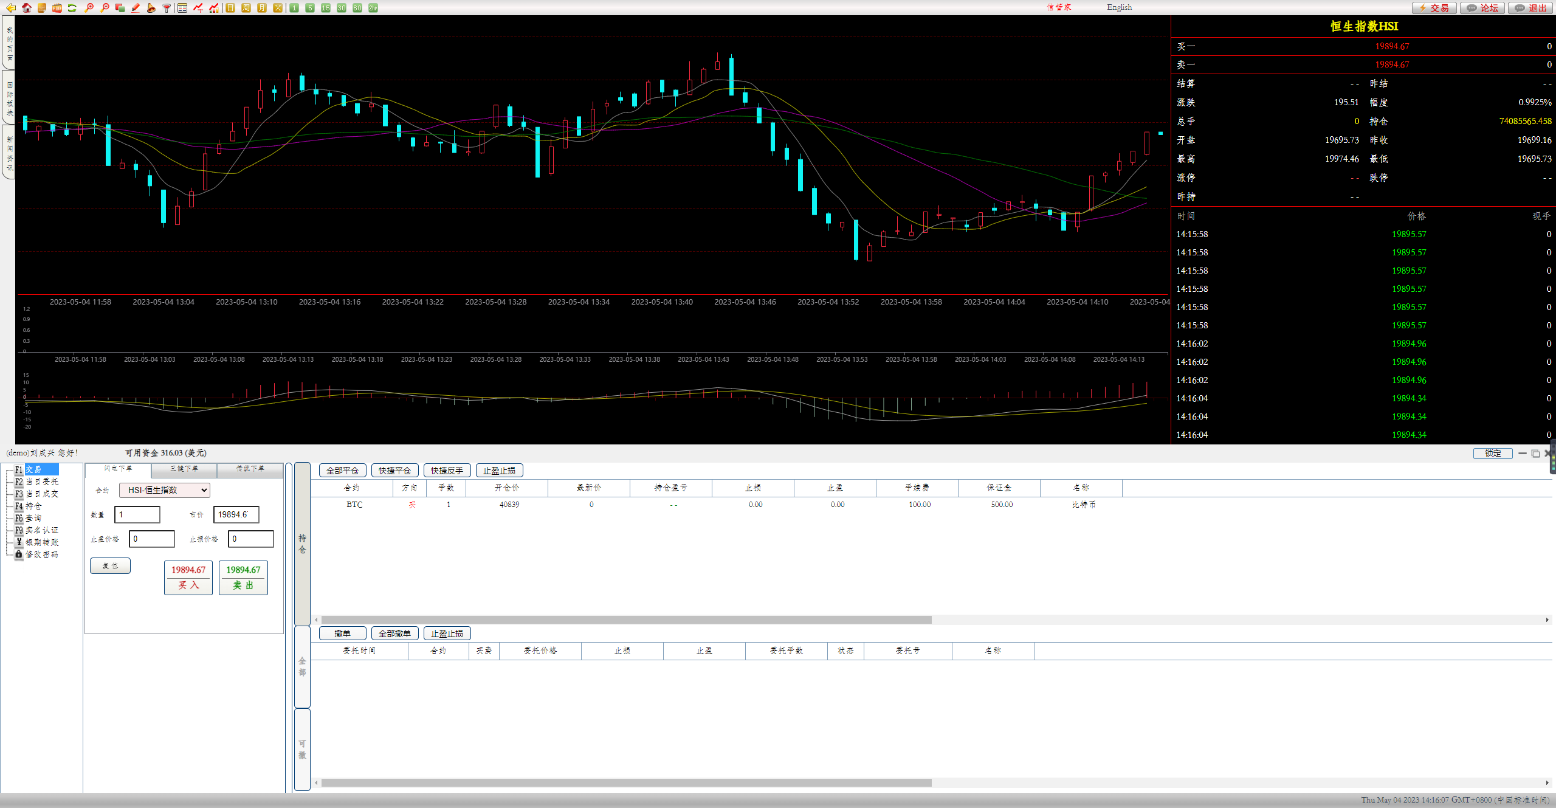The width and height of the screenshot is (1556, 808).
Task: Open 修改密码 change password item
Action: (x=36, y=554)
